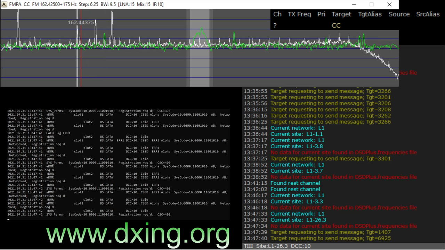Click 'TIII' in the status bar

[x=248, y=246]
